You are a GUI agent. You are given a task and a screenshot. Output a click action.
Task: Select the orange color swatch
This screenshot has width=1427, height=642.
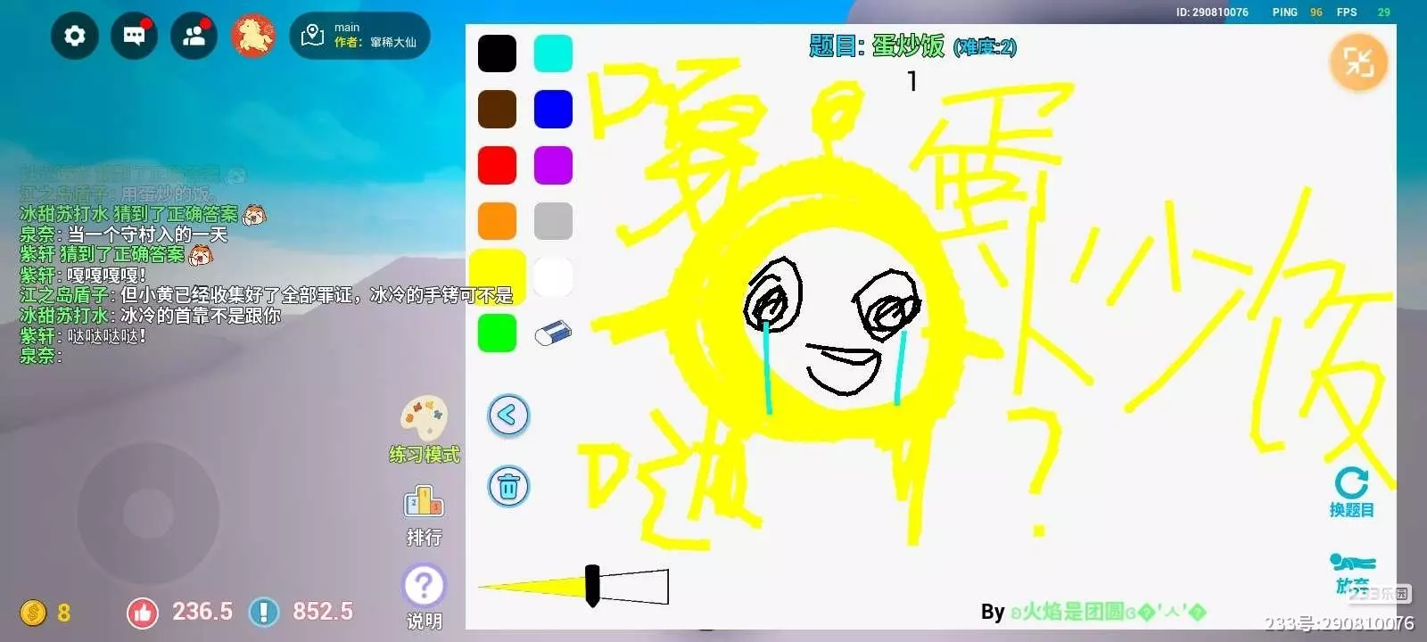point(497,221)
